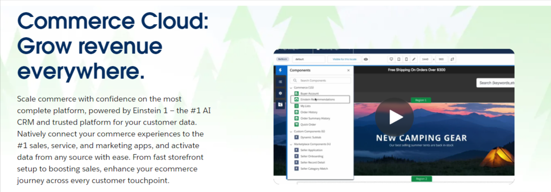Select 'Einstein Recommendations' in the list
The width and height of the screenshot is (551, 192).
click(x=317, y=99)
